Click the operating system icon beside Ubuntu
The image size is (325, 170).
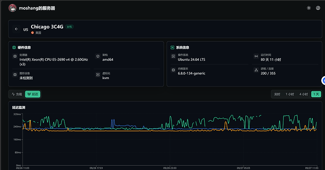(x=173, y=56)
